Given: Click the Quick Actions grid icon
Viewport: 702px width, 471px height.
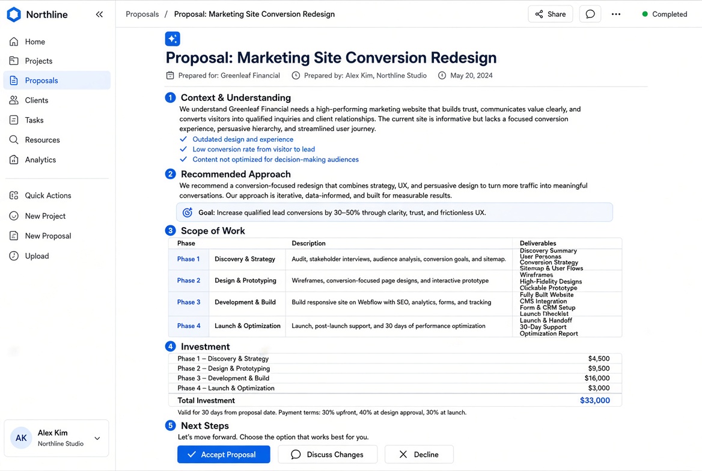Looking at the screenshot, I should point(14,195).
